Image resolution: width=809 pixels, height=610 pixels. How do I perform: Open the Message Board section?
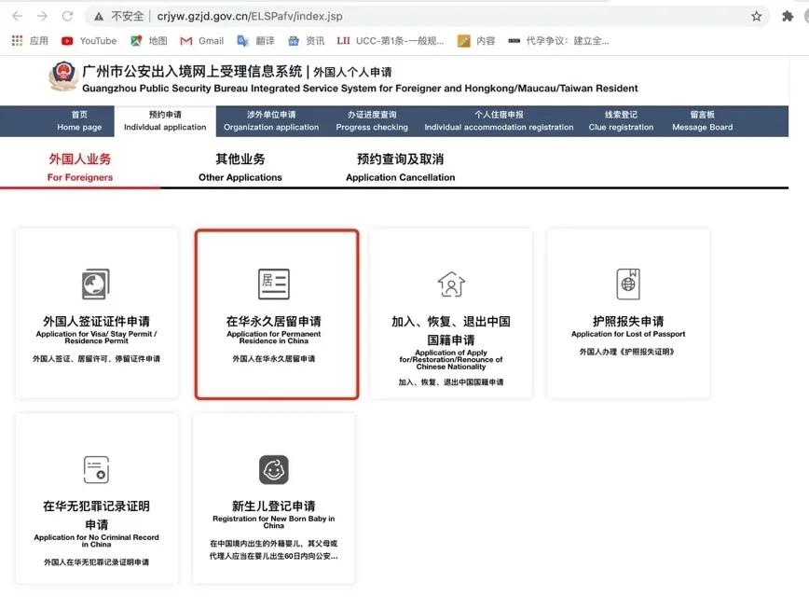point(702,120)
